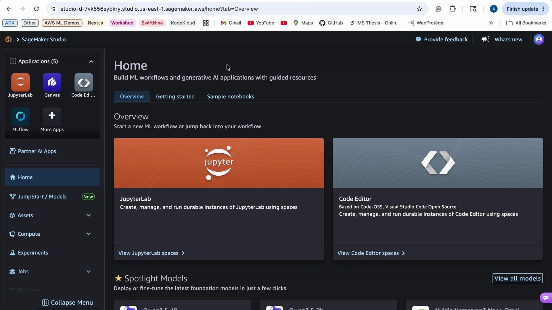
Task: Open the KodeKloud bookmark
Action: [x=183, y=23]
